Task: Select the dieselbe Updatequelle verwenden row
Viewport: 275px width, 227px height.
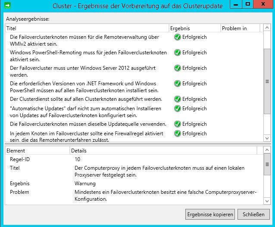Action: click(x=134, y=124)
